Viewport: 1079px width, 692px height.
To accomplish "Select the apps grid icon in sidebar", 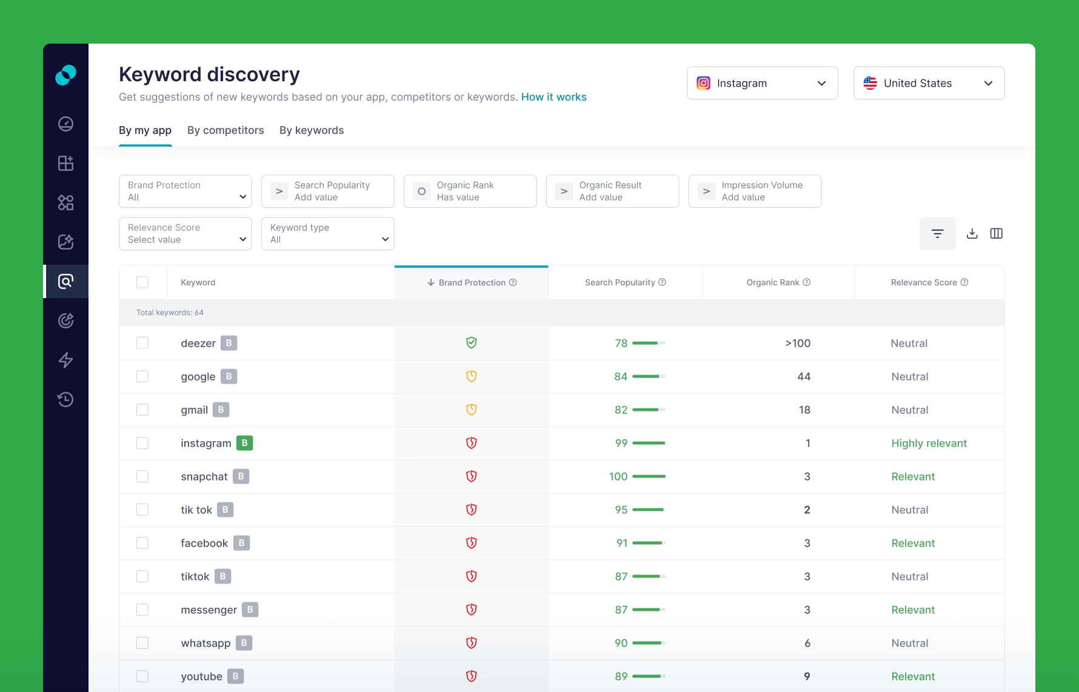I will (x=65, y=162).
